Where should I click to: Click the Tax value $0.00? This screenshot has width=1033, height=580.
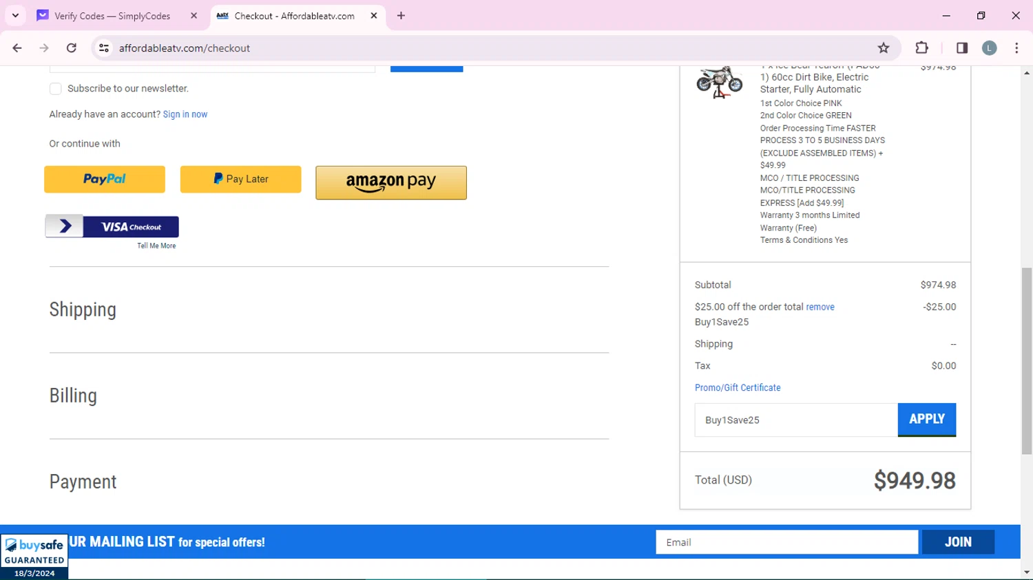943,366
